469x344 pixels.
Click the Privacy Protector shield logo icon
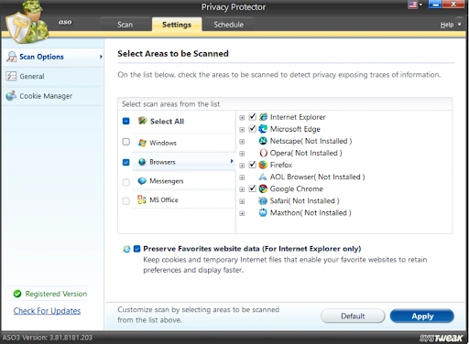26,23
